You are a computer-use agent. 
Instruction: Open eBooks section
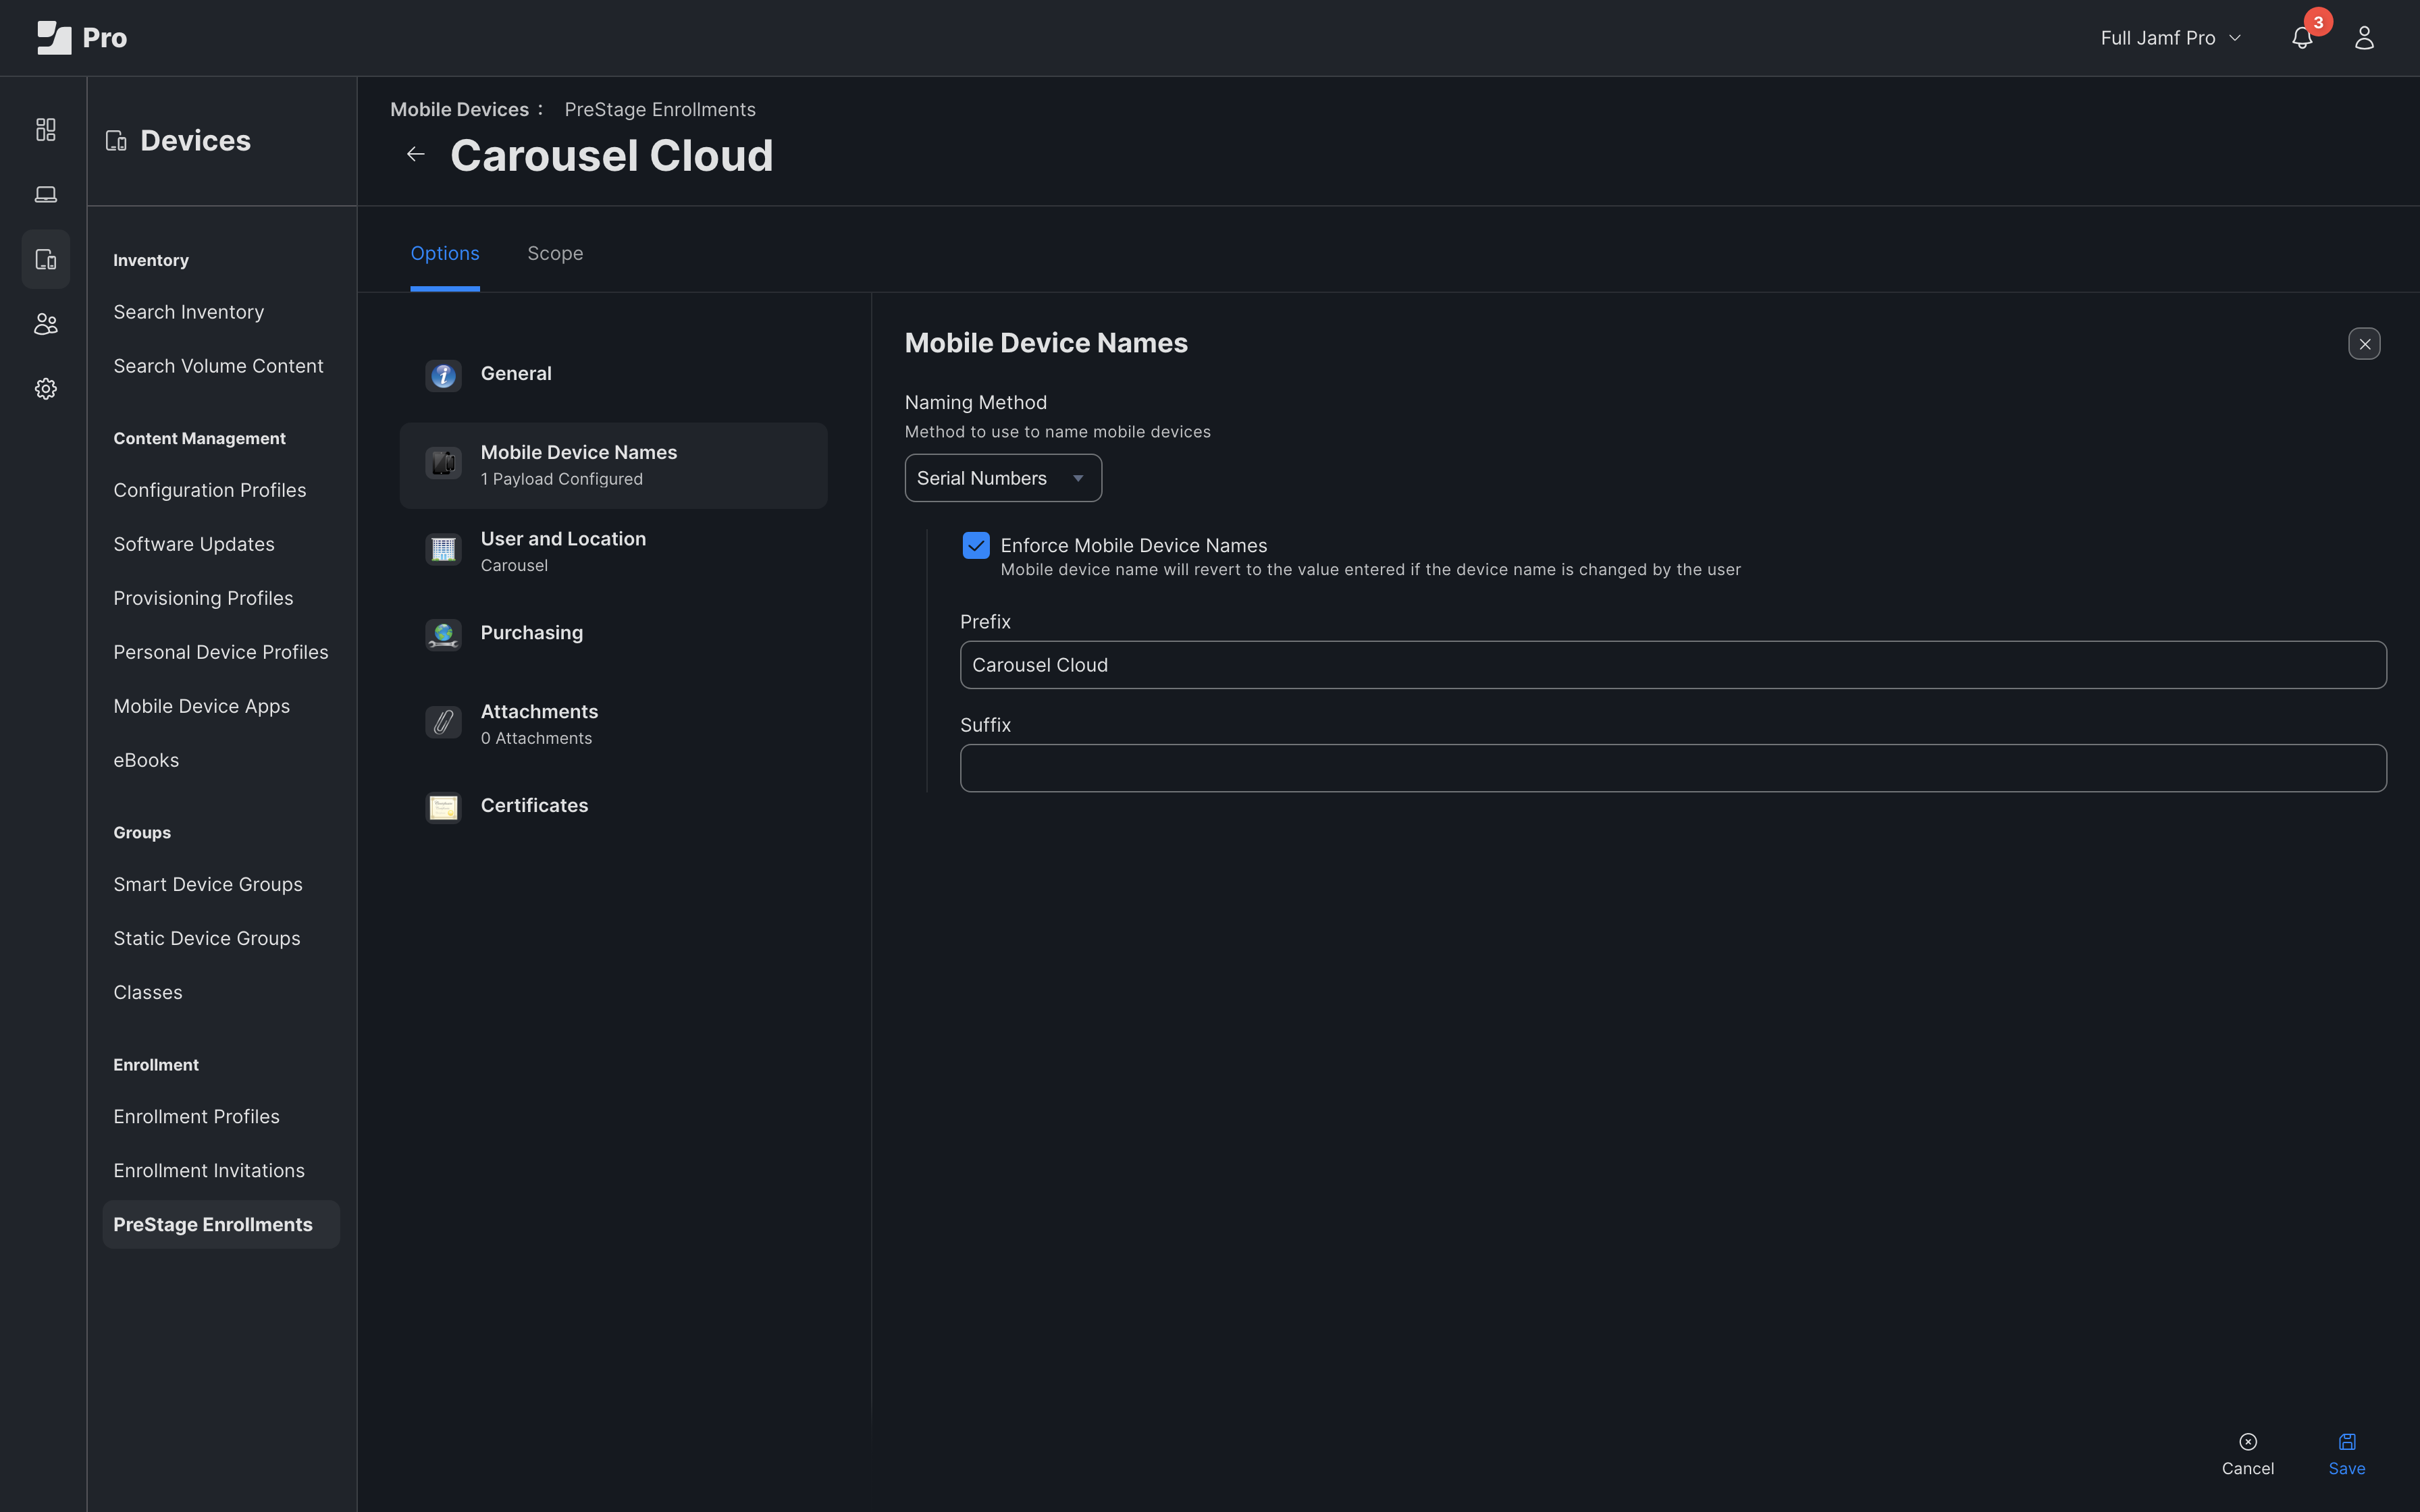pos(146,760)
